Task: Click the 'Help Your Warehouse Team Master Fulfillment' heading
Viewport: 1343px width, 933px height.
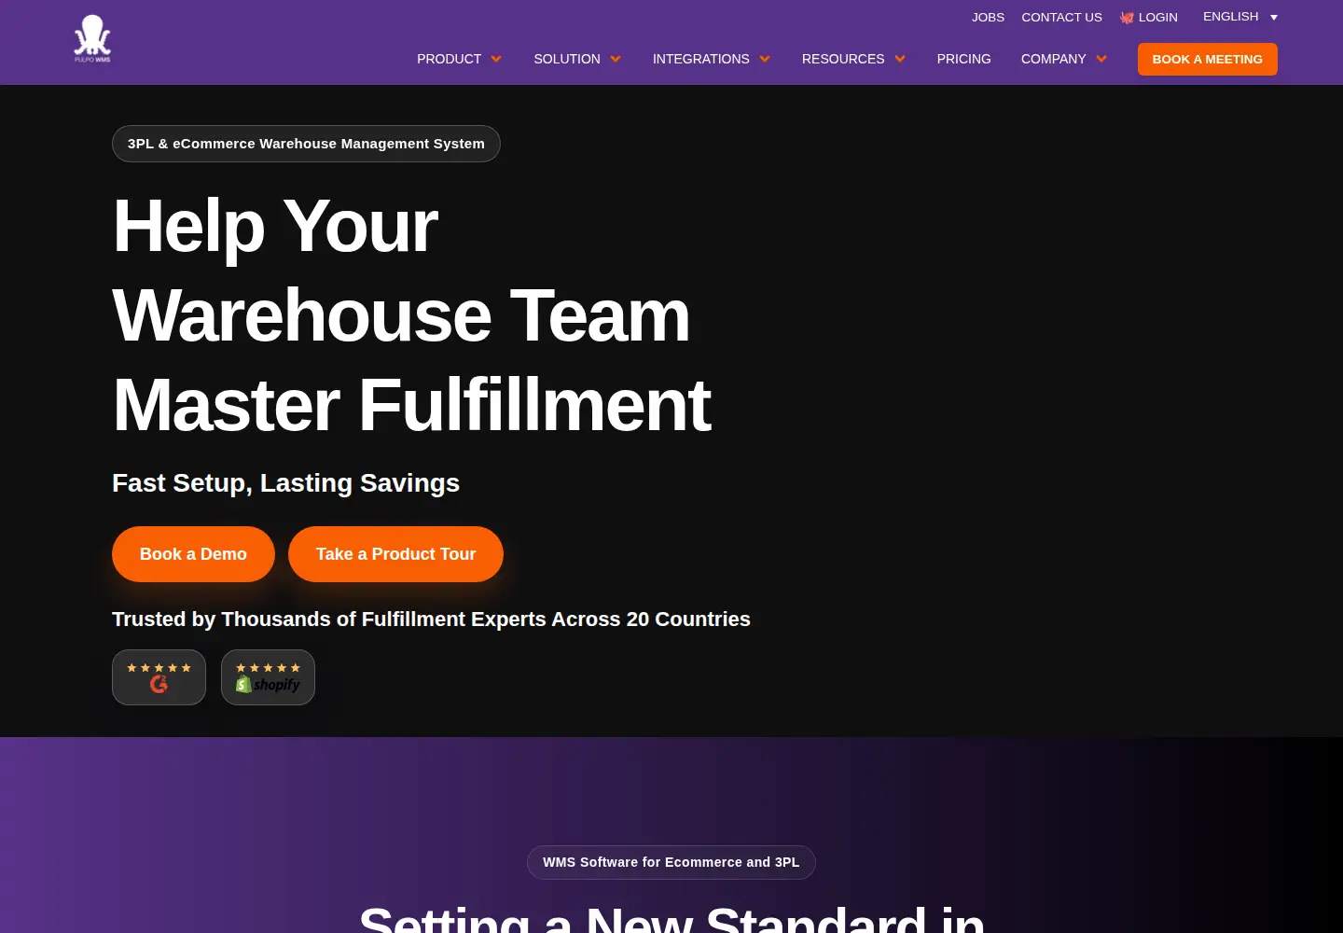Action: [411, 315]
